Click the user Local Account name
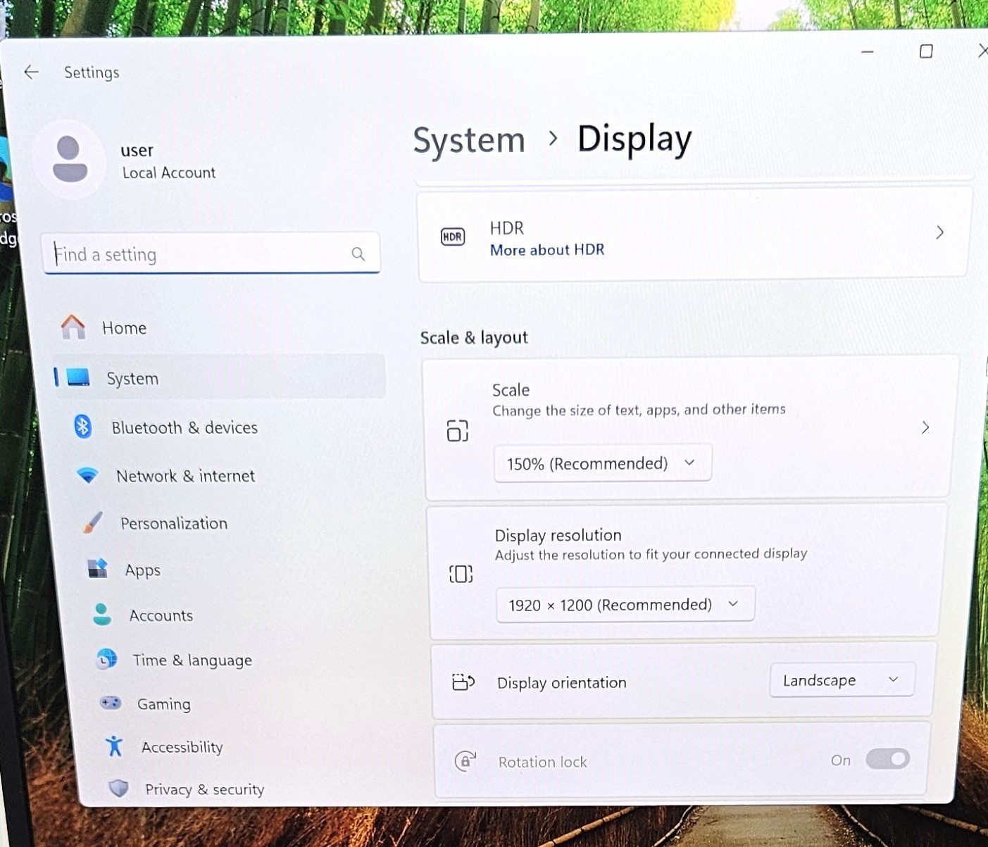 [x=168, y=161]
